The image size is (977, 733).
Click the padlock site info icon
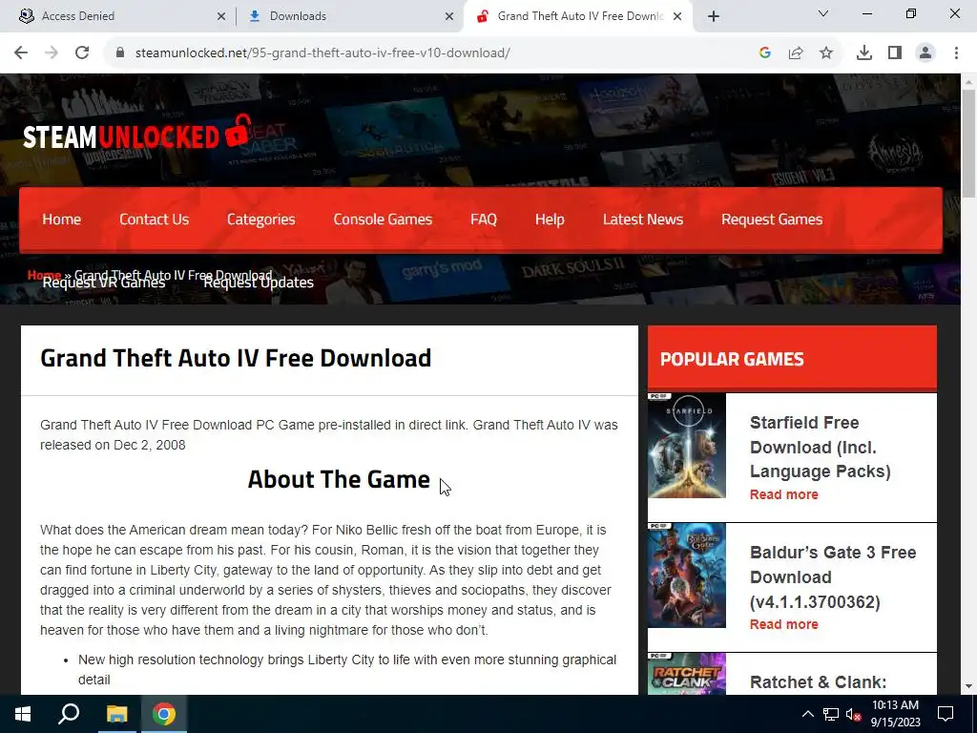pyautogui.click(x=120, y=53)
